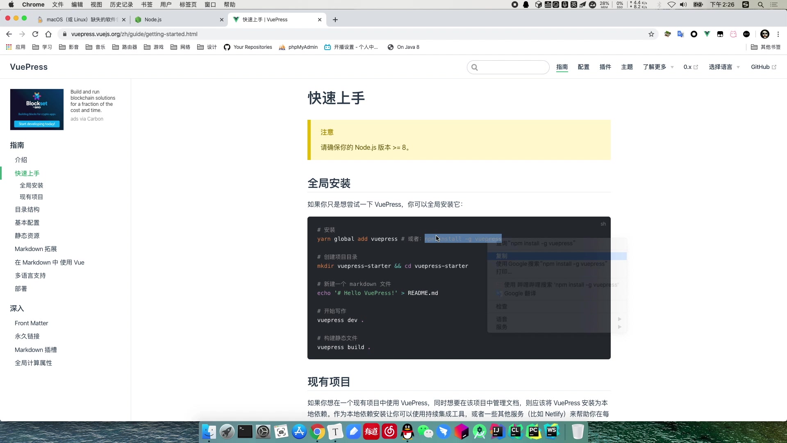787x443 pixels.
Task: Toggle the 快速上手 sidebar item
Action: pos(27,173)
